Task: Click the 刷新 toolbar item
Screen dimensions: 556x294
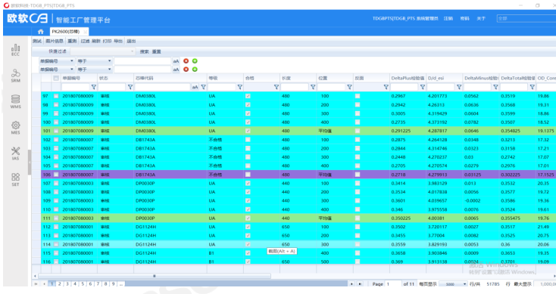Action: click(96, 41)
